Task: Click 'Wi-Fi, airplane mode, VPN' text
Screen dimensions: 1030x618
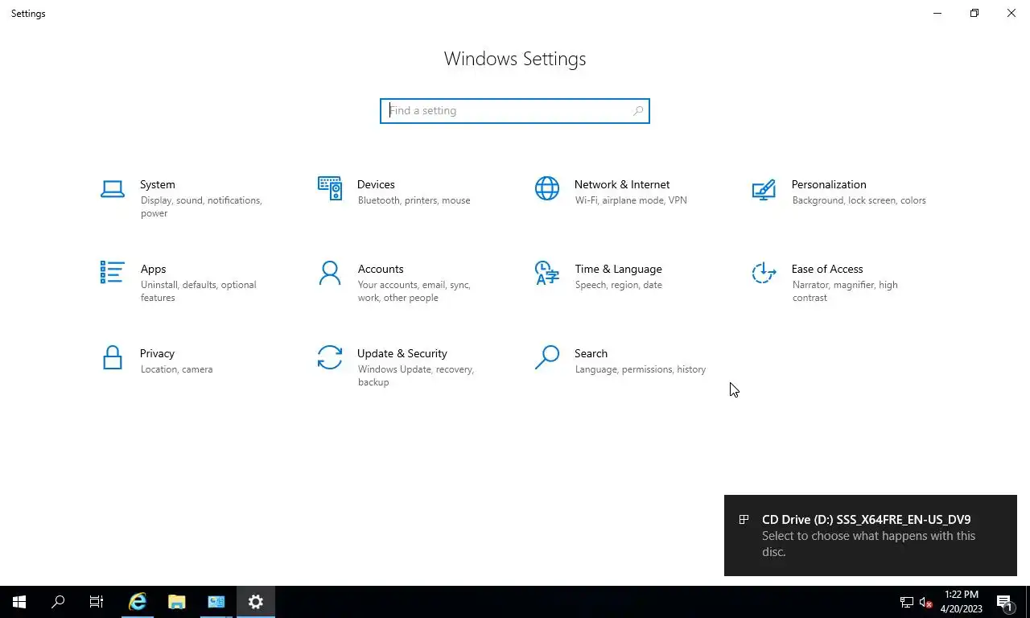Action: (x=631, y=200)
